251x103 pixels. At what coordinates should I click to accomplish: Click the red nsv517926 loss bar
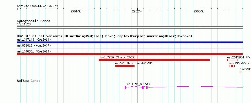pos(154,60)
